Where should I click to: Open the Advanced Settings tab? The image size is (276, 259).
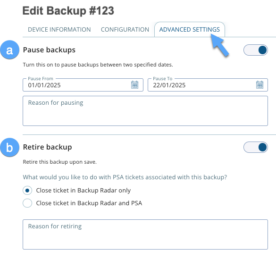tap(190, 30)
